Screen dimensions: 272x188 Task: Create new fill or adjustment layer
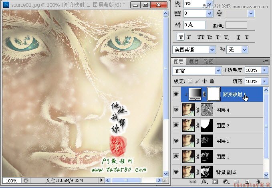click(x=226, y=182)
